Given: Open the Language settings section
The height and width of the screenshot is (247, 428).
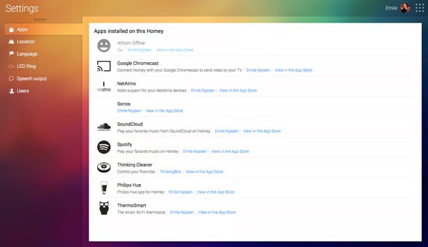Looking at the screenshot, I should tap(43, 54).
